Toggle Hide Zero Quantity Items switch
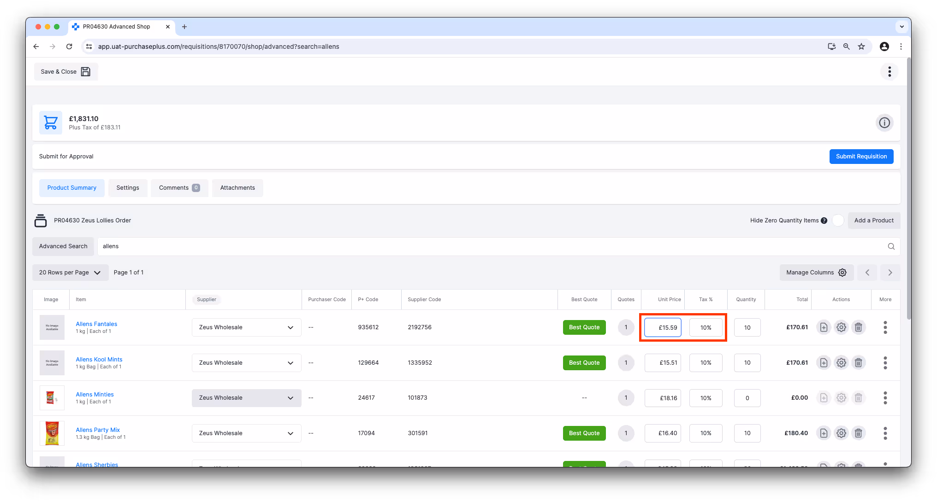Screen dimensions: 937x501 pos(838,221)
